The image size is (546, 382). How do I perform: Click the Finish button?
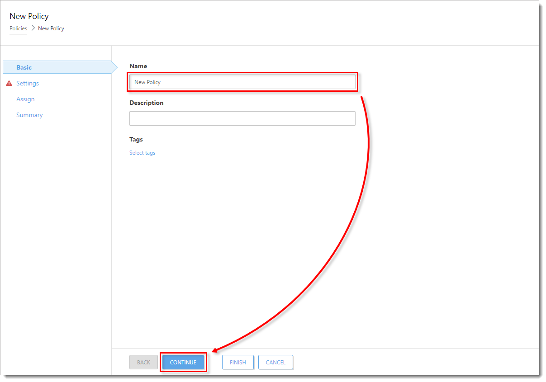click(237, 362)
